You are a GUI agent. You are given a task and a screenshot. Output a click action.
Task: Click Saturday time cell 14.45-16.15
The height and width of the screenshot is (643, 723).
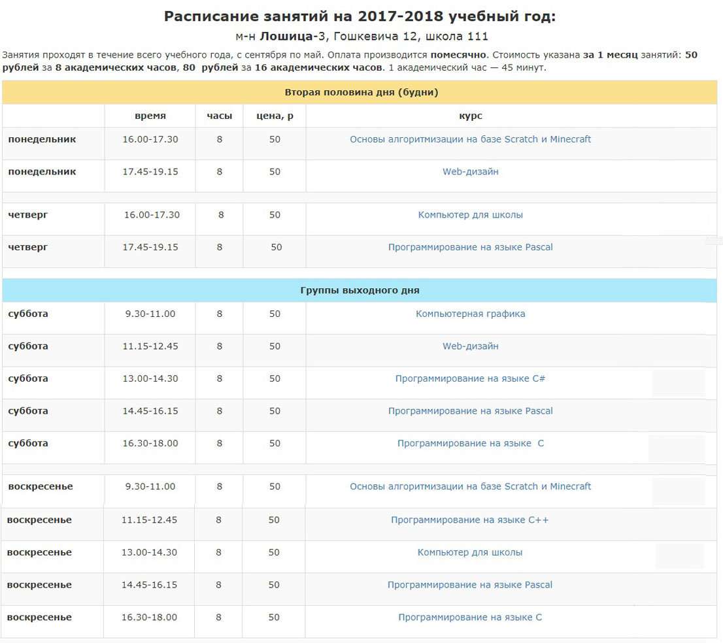[150, 410]
